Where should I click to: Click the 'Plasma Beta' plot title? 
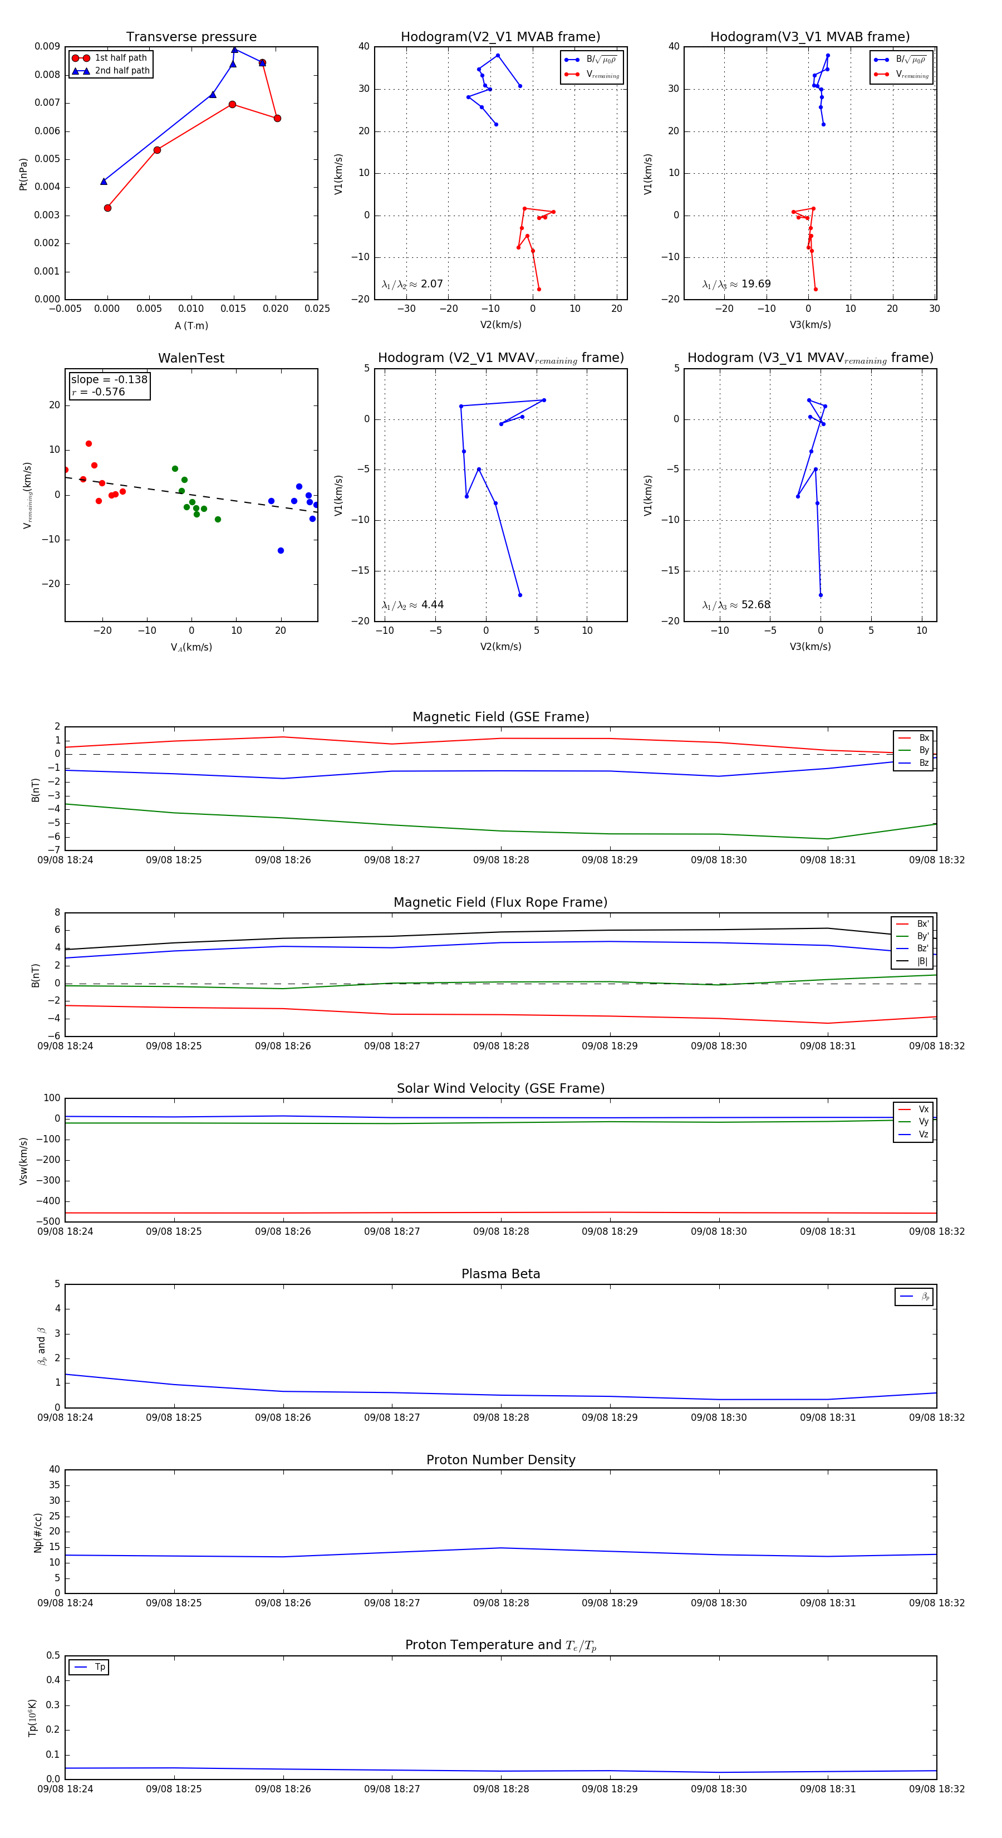(x=500, y=1274)
